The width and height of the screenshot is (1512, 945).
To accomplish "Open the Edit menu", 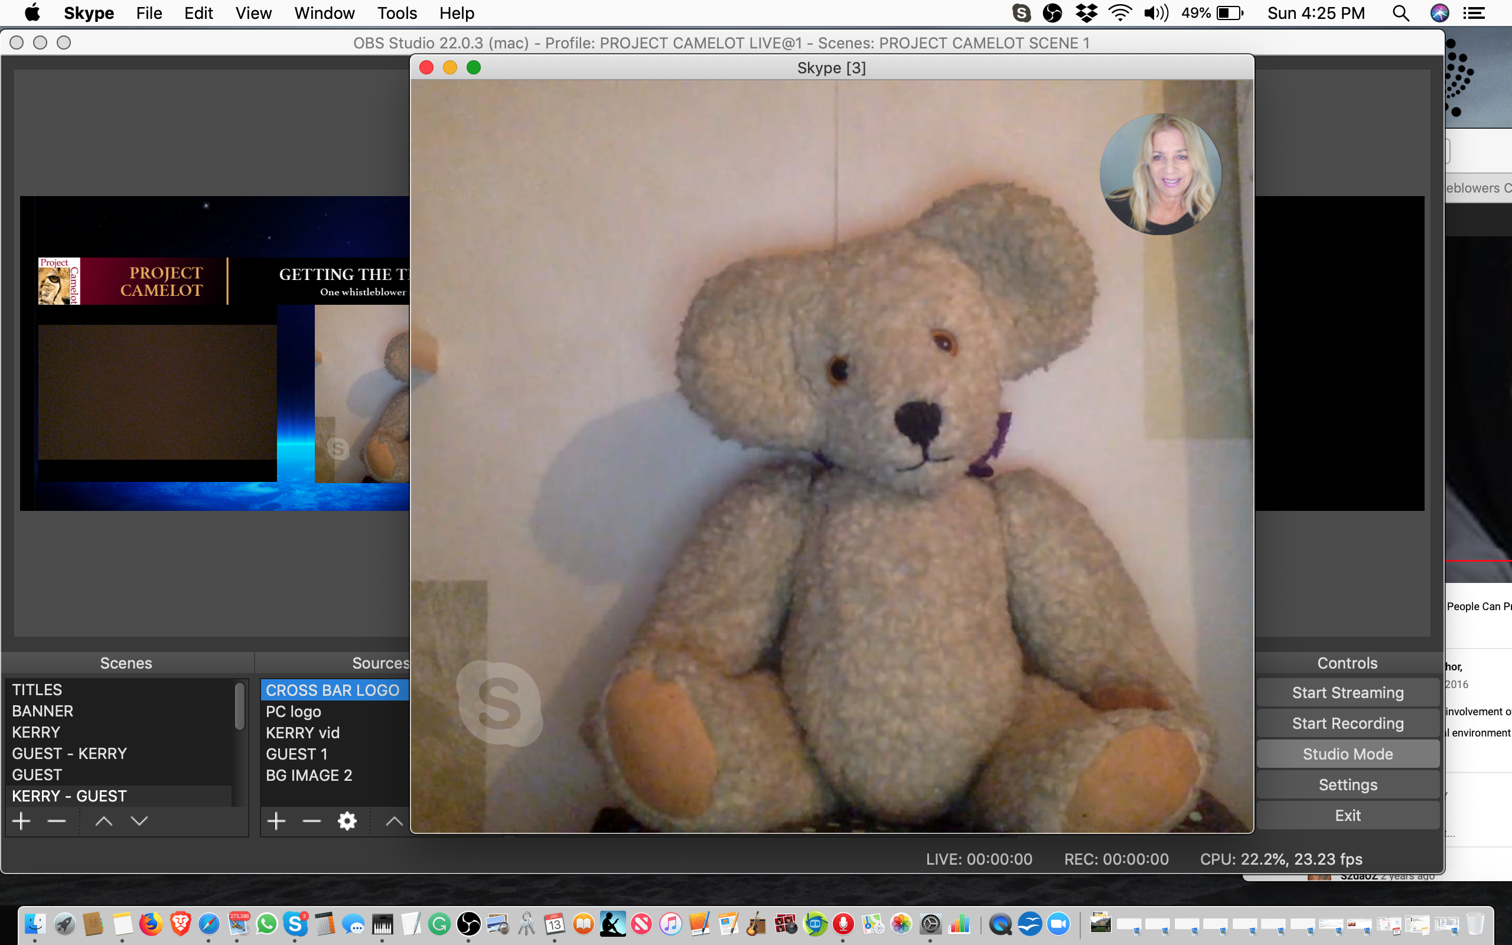I will tap(198, 13).
